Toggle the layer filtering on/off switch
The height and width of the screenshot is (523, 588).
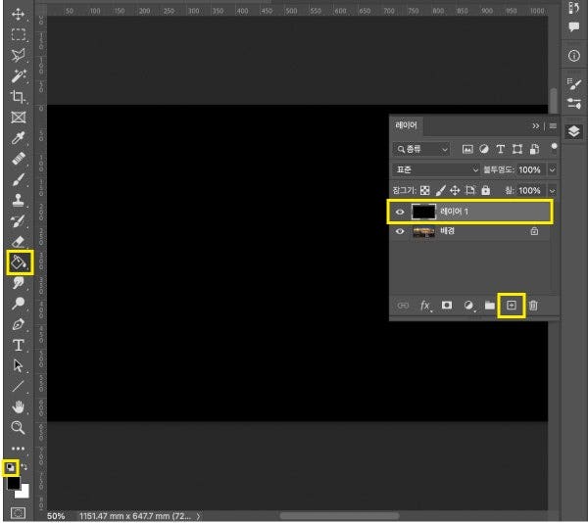(x=555, y=148)
